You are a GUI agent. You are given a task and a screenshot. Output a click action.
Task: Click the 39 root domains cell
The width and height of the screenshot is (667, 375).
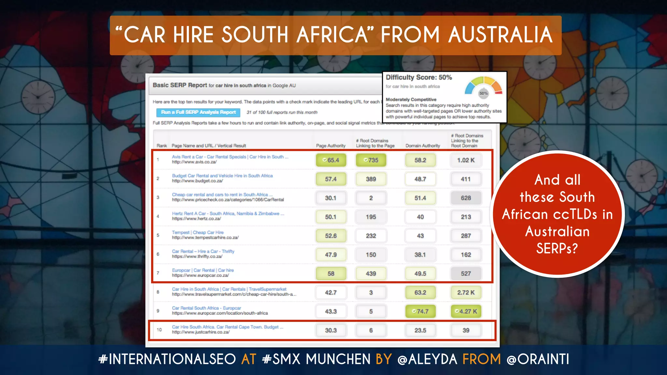466,330
